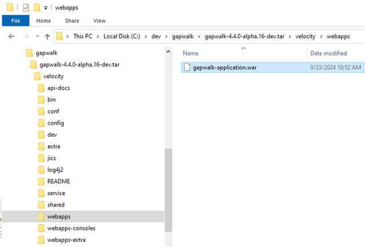Open dev folder in navigation tree

(x=52, y=135)
